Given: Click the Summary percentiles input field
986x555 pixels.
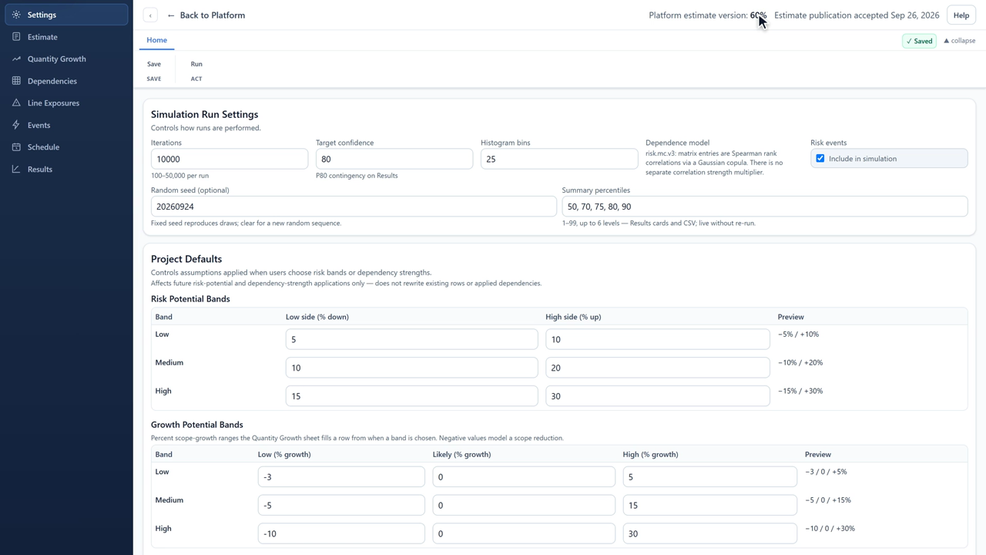Looking at the screenshot, I should click(765, 207).
